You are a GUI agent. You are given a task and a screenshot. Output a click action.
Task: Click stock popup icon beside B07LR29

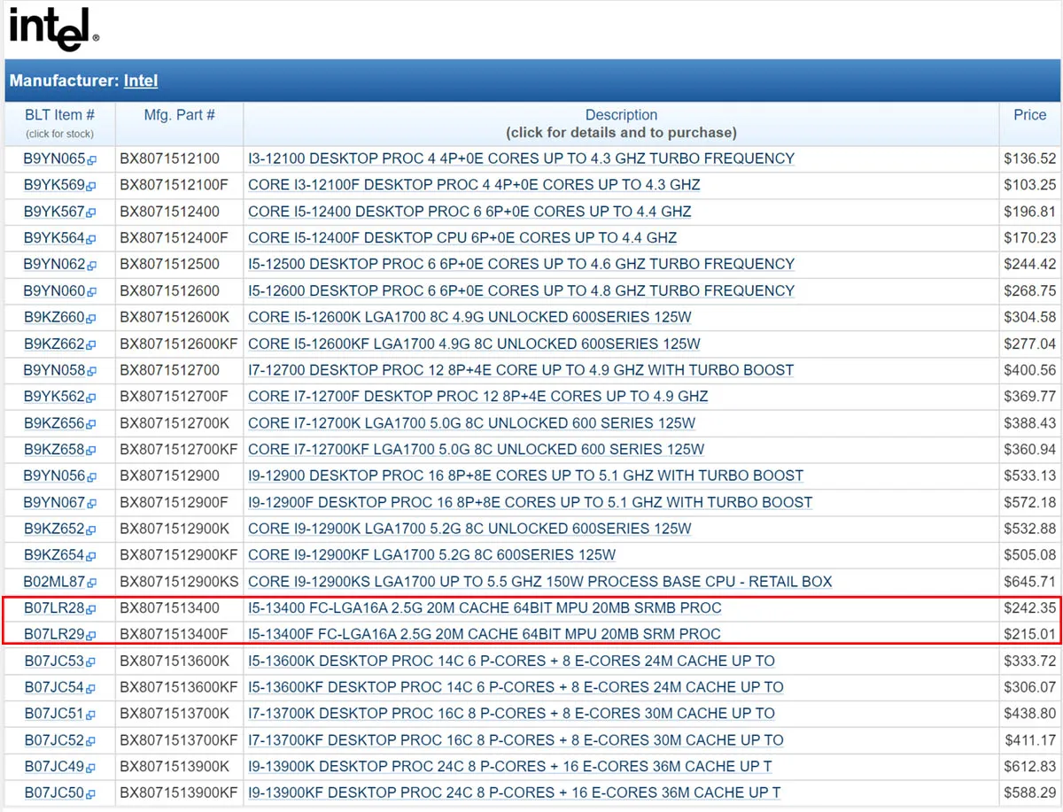(91, 636)
